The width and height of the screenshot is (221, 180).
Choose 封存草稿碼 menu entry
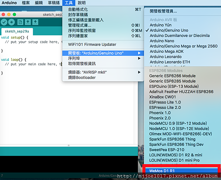tap(103, 15)
